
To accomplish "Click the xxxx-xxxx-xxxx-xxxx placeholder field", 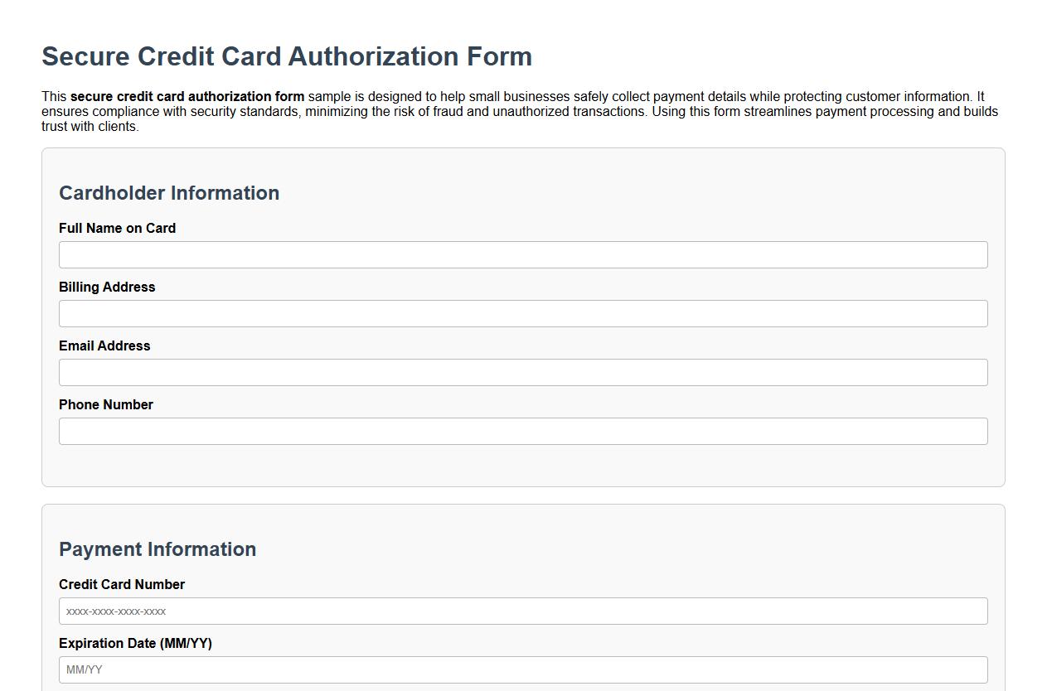I will click(522, 611).
